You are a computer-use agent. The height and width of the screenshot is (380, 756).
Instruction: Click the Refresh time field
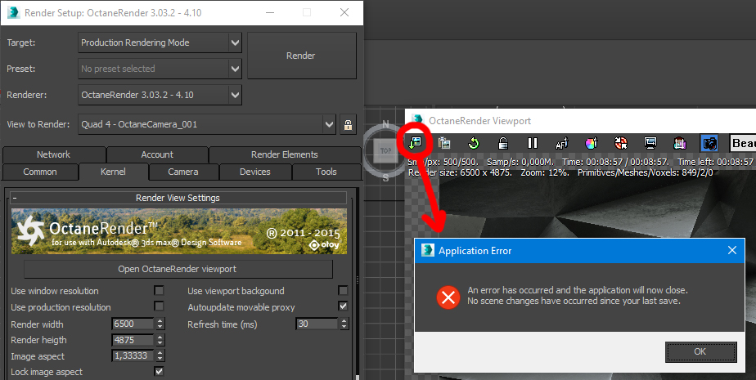[317, 324]
